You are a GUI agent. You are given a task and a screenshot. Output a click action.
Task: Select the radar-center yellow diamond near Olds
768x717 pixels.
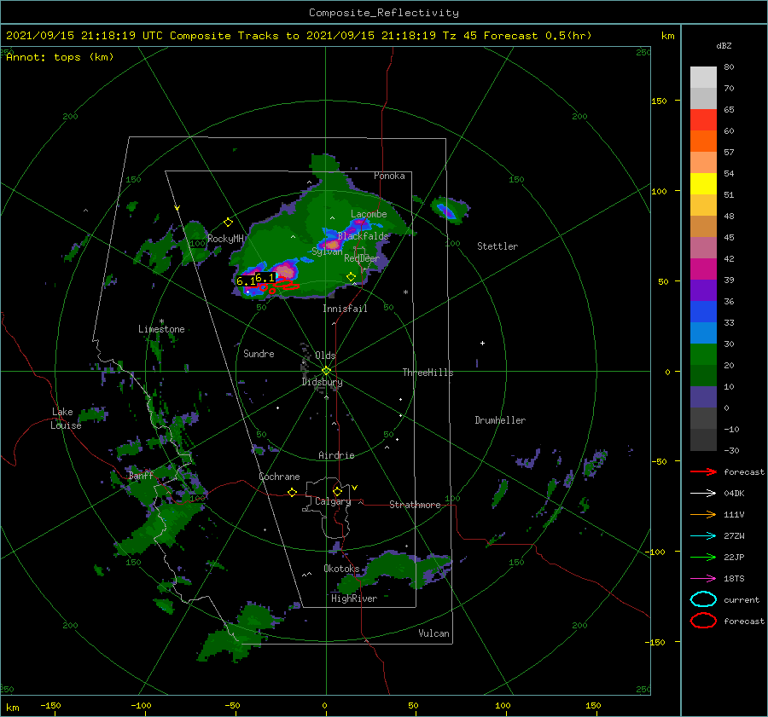(326, 371)
